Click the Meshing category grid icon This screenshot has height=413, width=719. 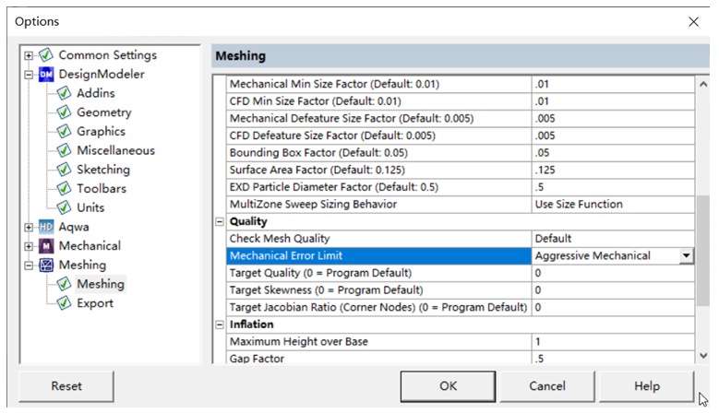coord(46,265)
